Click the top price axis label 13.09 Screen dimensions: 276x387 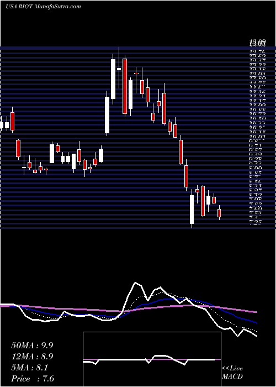[258, 43]
